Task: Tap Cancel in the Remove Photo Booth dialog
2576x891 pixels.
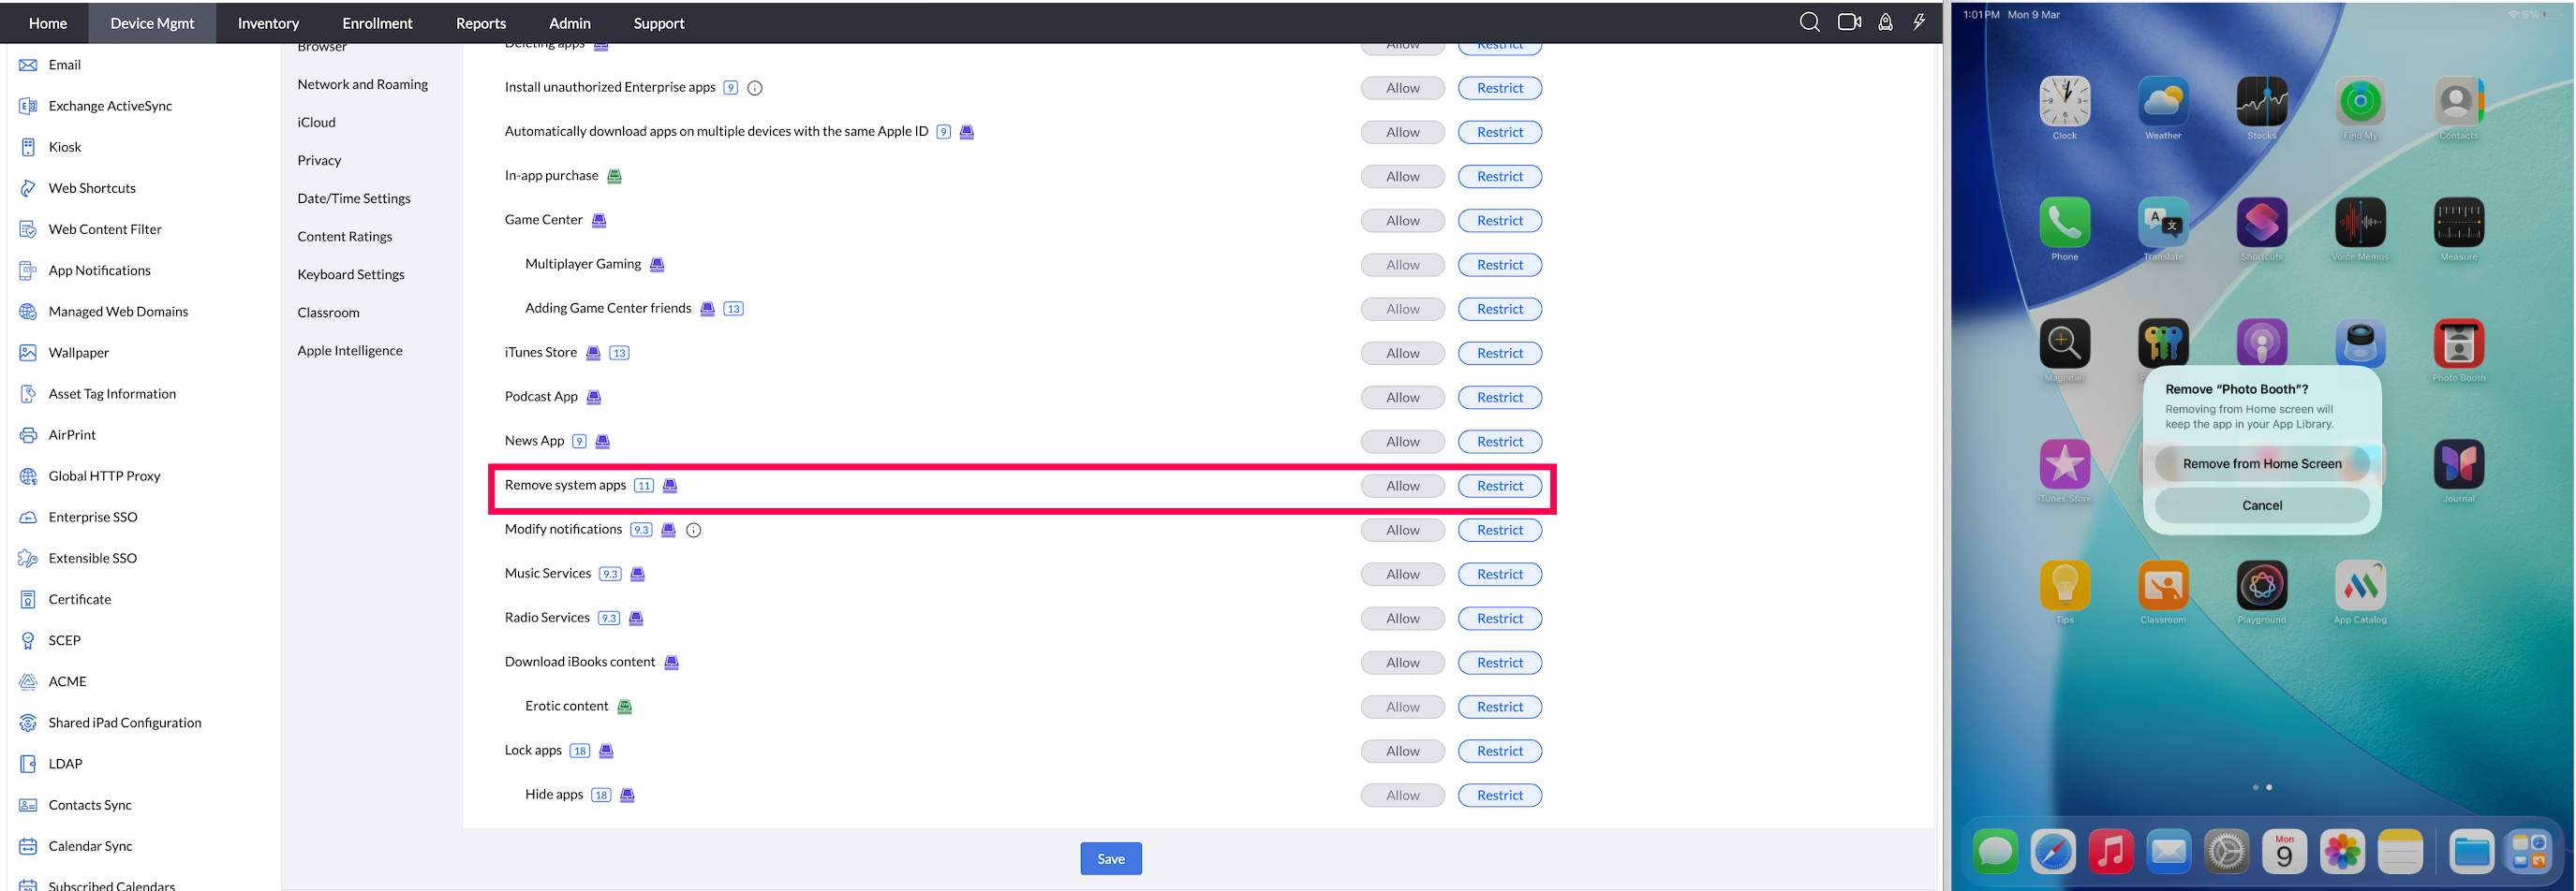Action: [x=2261, y=504]
